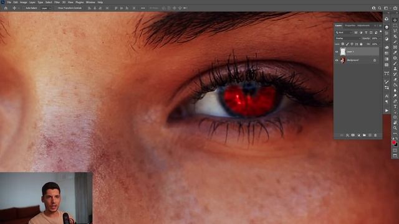Add layer style fx icon
The image size is (399, 224).
(347, 136)
